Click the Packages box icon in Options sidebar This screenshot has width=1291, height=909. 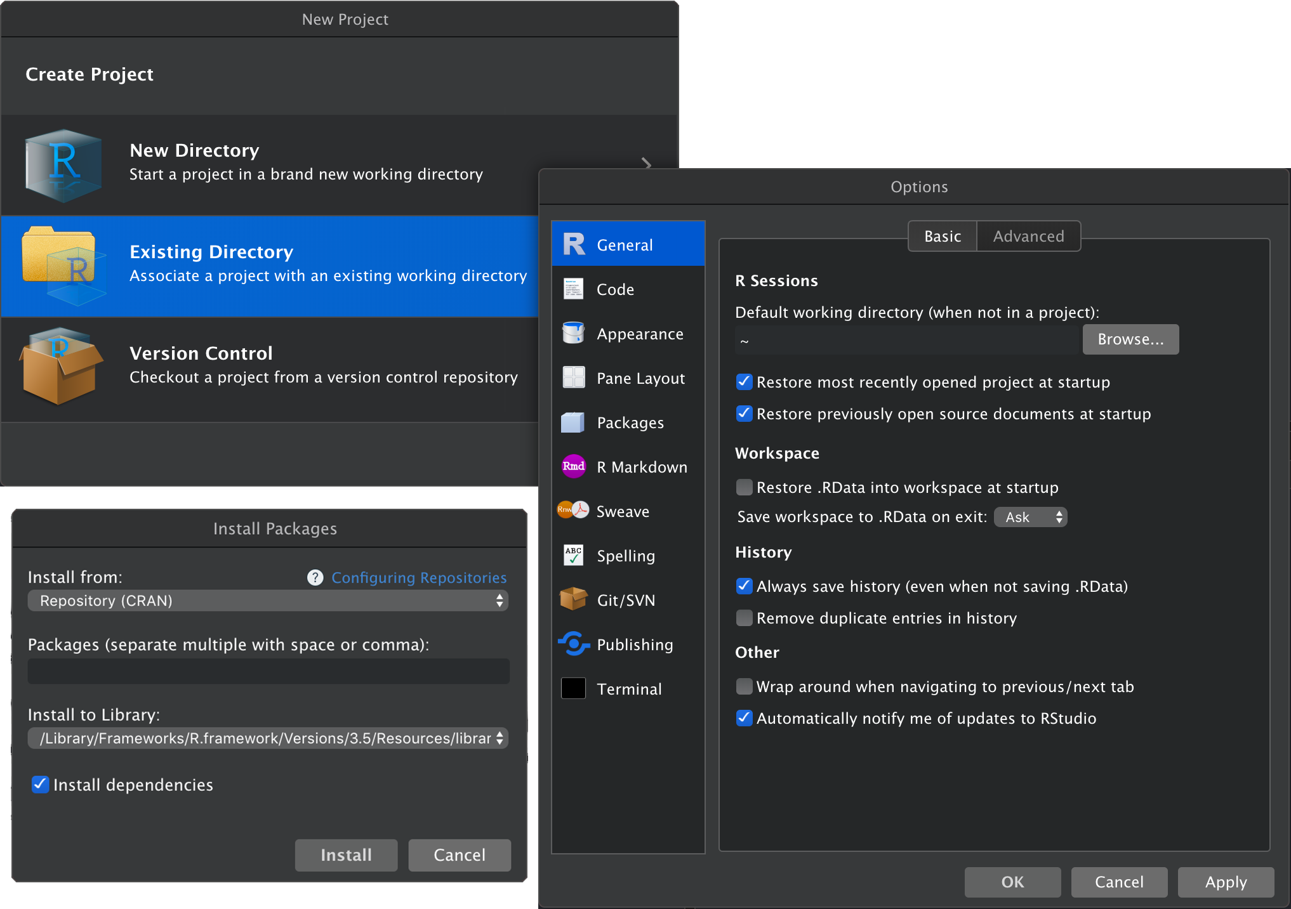click(x=573, y=422)
